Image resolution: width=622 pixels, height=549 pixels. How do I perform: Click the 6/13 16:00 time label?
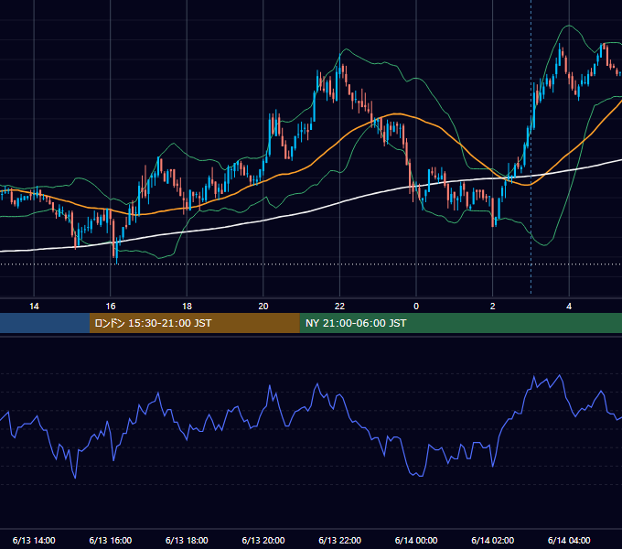[x=111, y=540]
